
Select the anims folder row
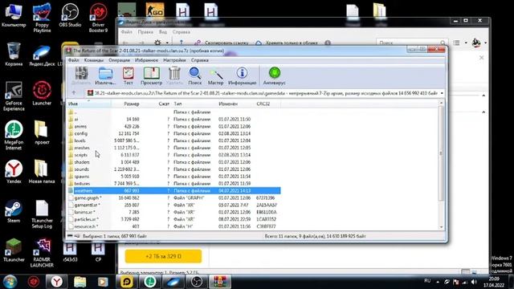(173, 127)
